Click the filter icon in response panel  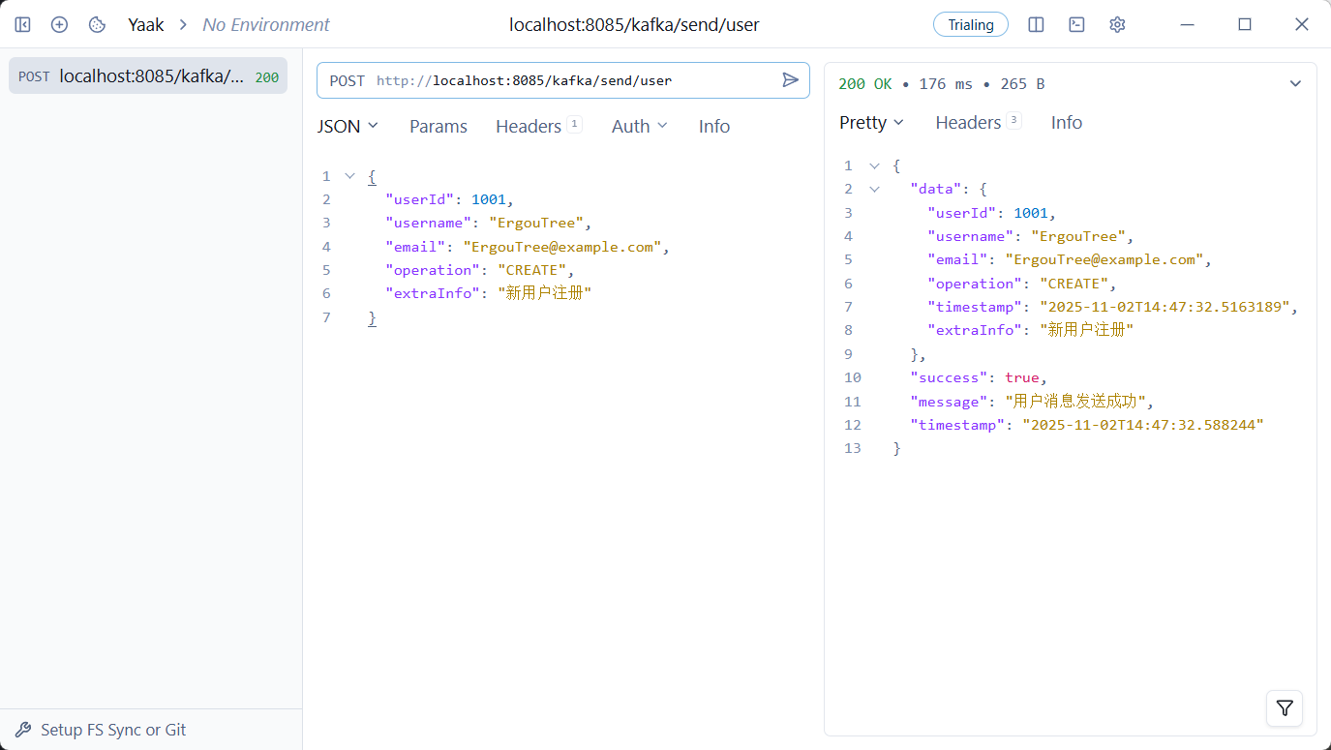coord(1284,708)
